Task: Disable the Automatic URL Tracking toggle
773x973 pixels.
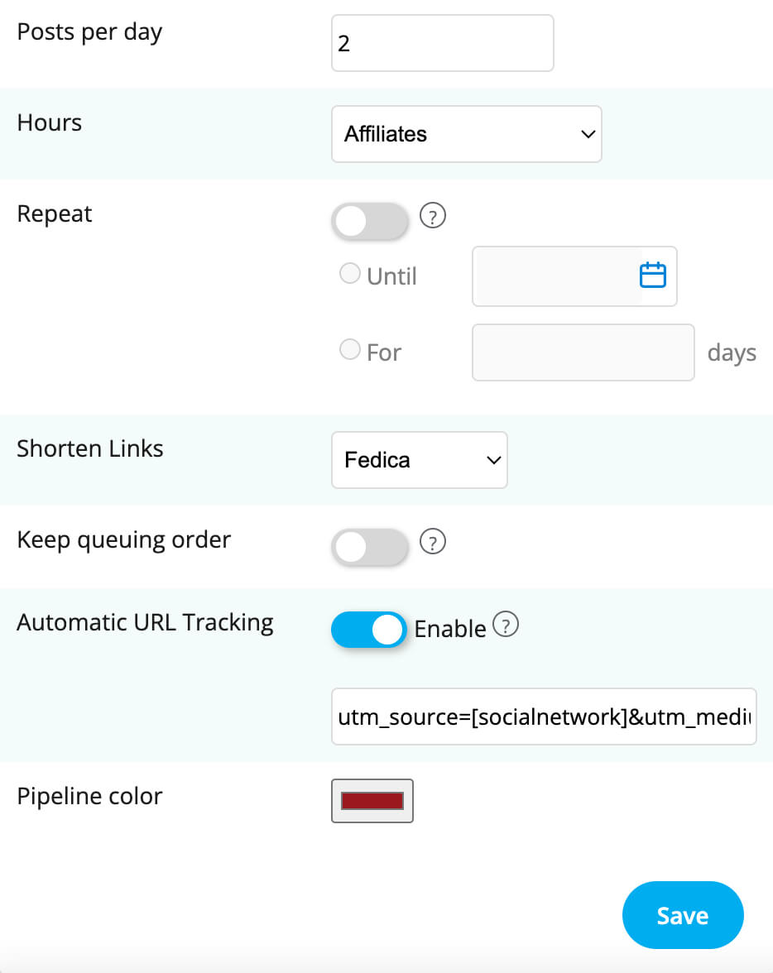Action: point(370,630)
